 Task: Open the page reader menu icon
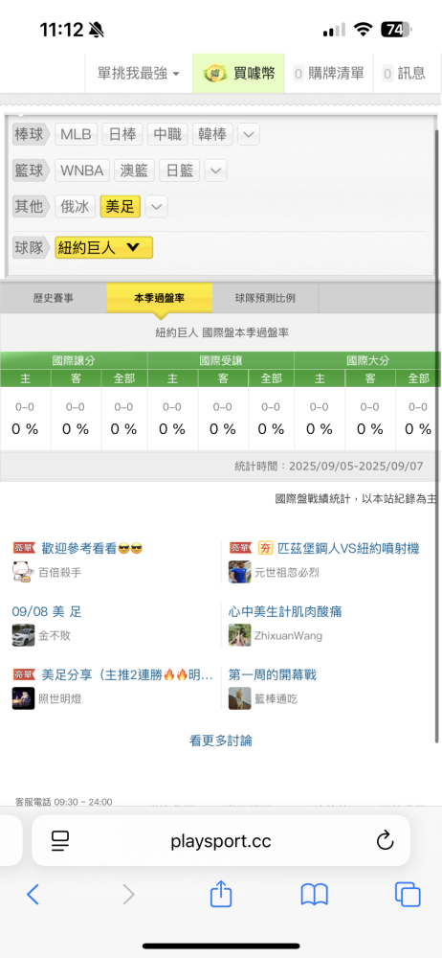coord(60,841)
